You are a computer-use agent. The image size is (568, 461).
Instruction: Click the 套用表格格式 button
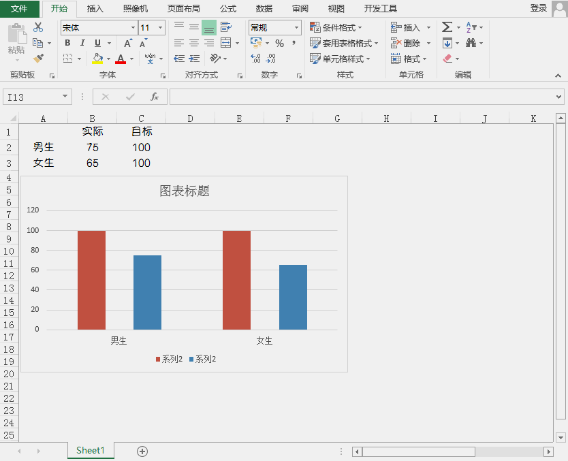[344, 43]
